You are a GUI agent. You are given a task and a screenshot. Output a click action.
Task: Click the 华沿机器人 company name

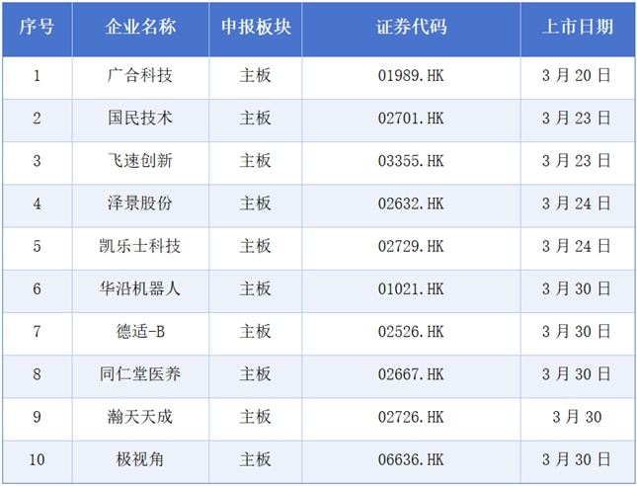click(x=140, y=288)
